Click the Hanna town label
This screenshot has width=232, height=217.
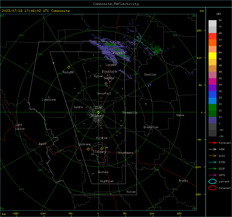(180, 115)
